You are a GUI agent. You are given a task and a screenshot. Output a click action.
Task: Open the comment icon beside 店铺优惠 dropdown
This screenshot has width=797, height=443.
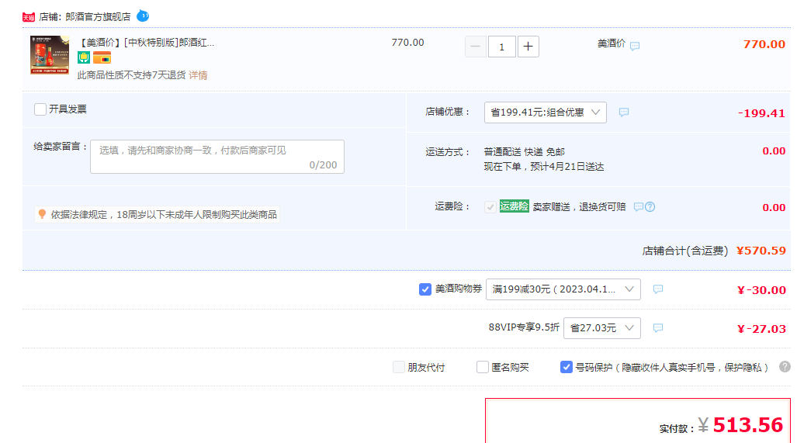(x=624, y=112)
